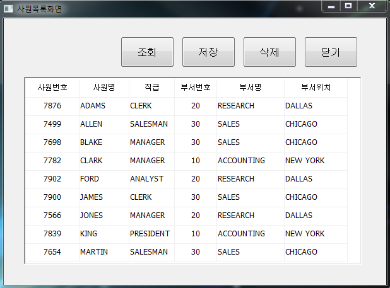This screenshot has width=390, height=288.
Task: Click CLERK in the JAMES row
Action: [151, 197]
